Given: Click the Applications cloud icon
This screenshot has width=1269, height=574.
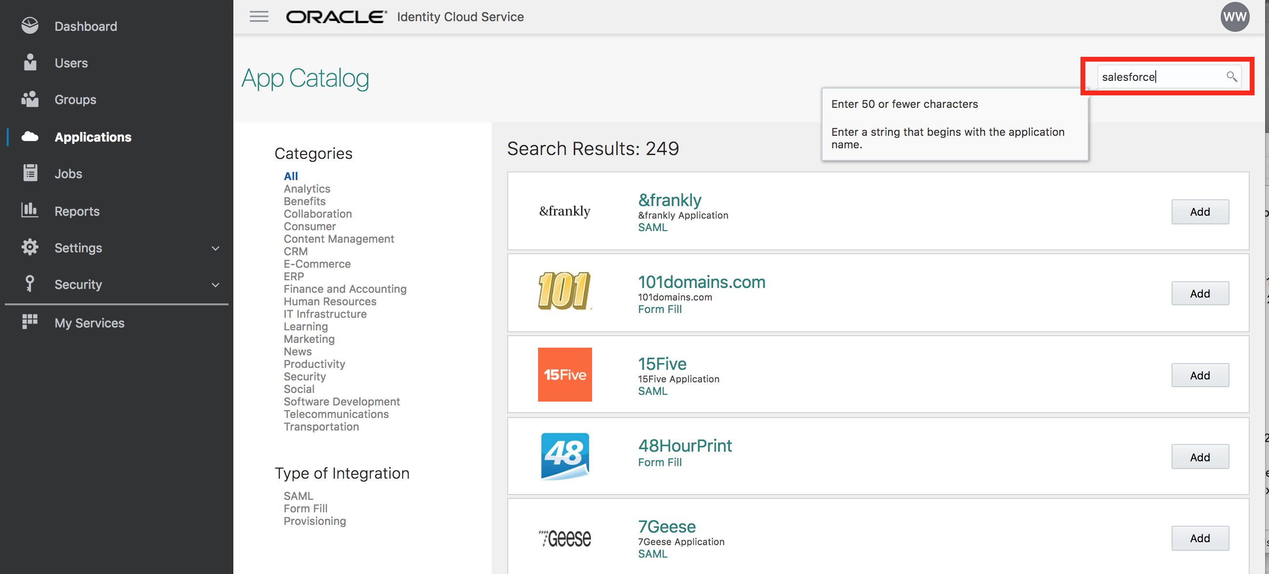Looking at the screenshot, I should pyautogui.click(x=29, y=136).
